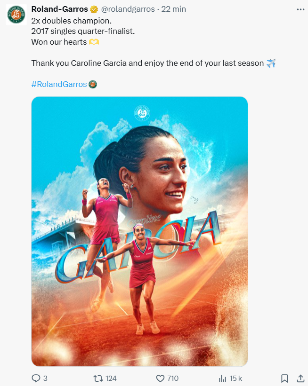Click the 22 min timestamp
The image size is (308, 386).
click(x=174, y=9)
